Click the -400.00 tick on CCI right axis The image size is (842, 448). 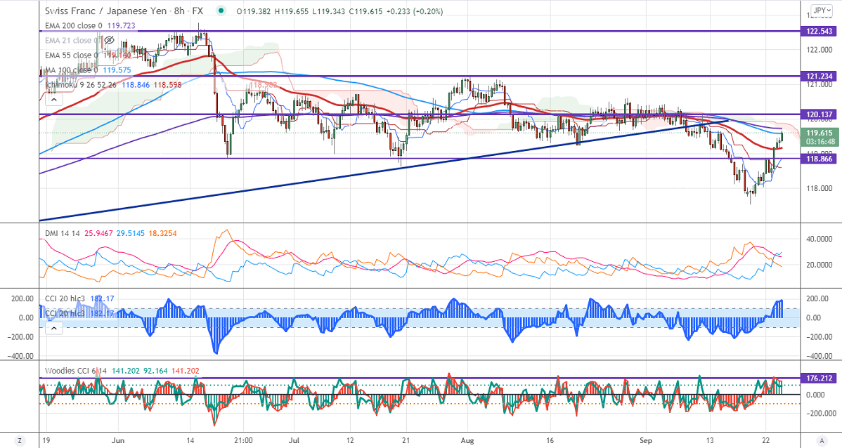pyautogui.click(x=821, y=356)
